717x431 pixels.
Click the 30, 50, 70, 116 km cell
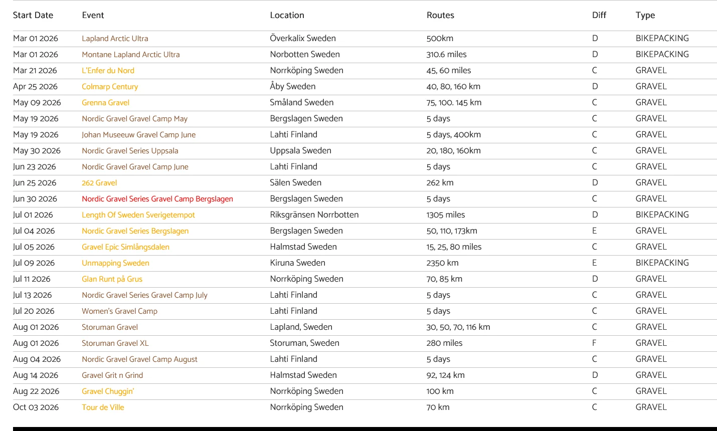point(458,327)
